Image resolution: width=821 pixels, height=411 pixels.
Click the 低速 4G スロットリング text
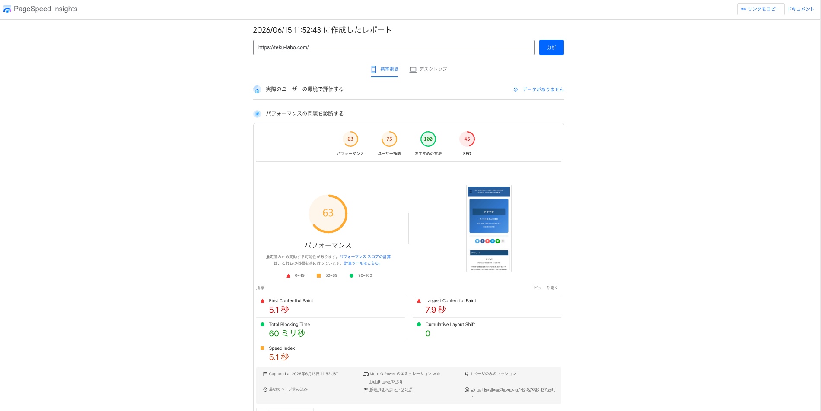391,389
